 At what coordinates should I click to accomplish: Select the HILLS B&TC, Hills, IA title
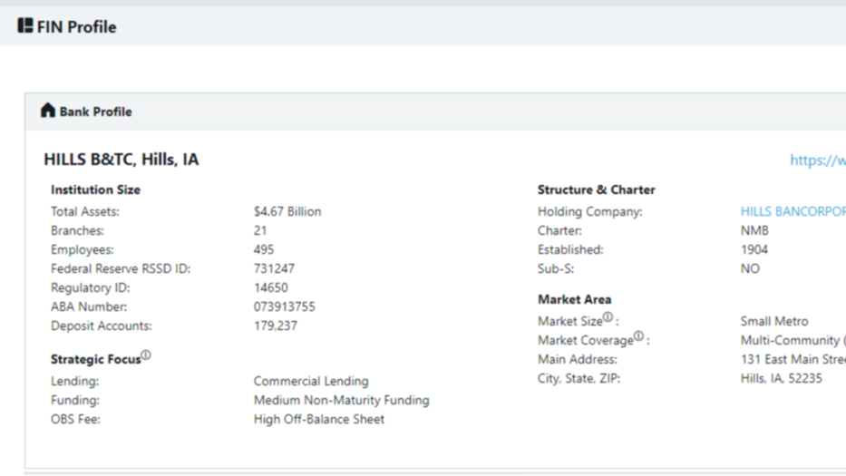pos(122,160)
